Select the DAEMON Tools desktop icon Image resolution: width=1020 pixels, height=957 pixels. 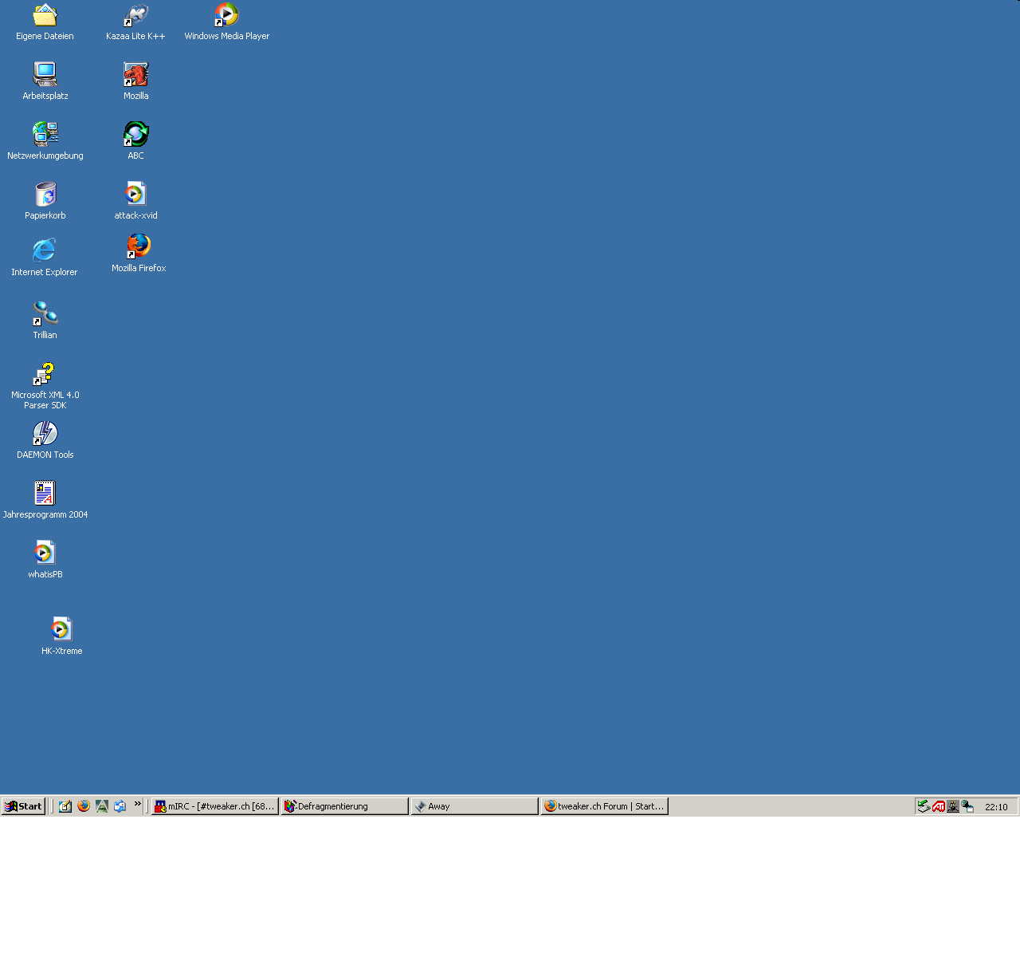tap(45, 434)
